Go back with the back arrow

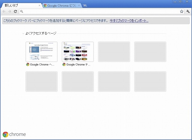coord(4,11)
